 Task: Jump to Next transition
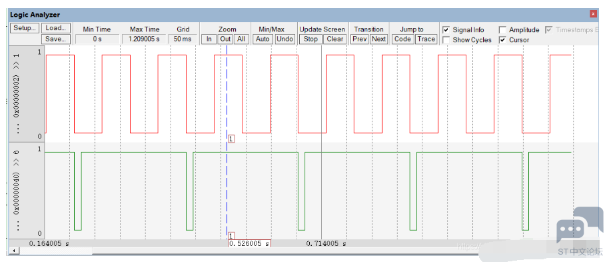[378, 39]
